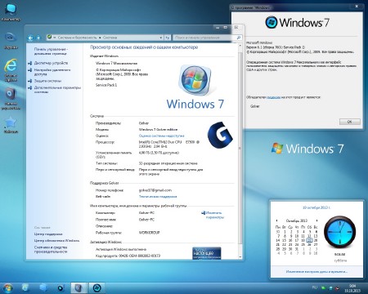Click the analog clock in date popup
The image size is (368, 294).
pyautogui.click(x=339, y=232)
